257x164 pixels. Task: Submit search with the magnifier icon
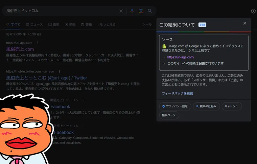[x=150, y=11]
